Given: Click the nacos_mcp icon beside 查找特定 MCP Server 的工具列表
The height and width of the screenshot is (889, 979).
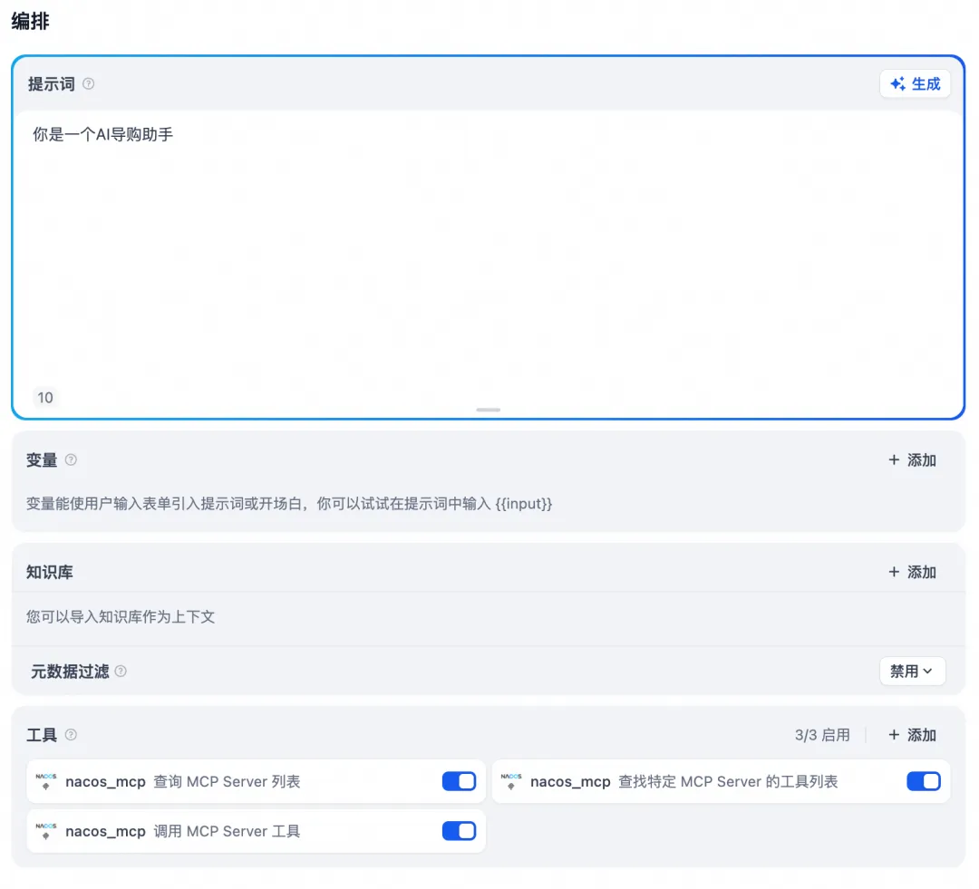Looking at the screenshot, I should 510,780.
